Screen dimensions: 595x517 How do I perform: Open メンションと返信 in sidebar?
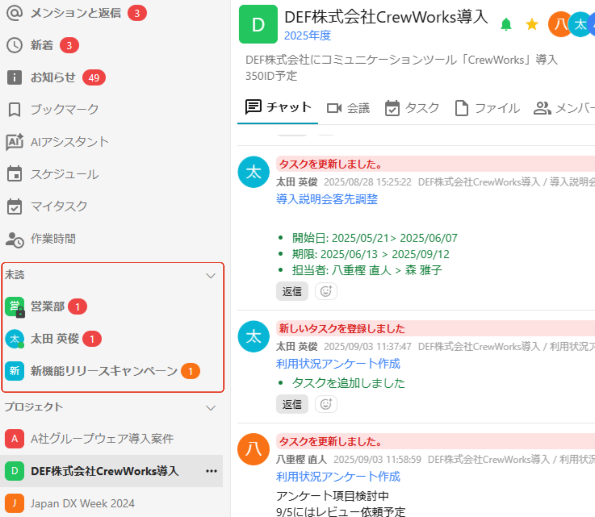tap(76, 13)
